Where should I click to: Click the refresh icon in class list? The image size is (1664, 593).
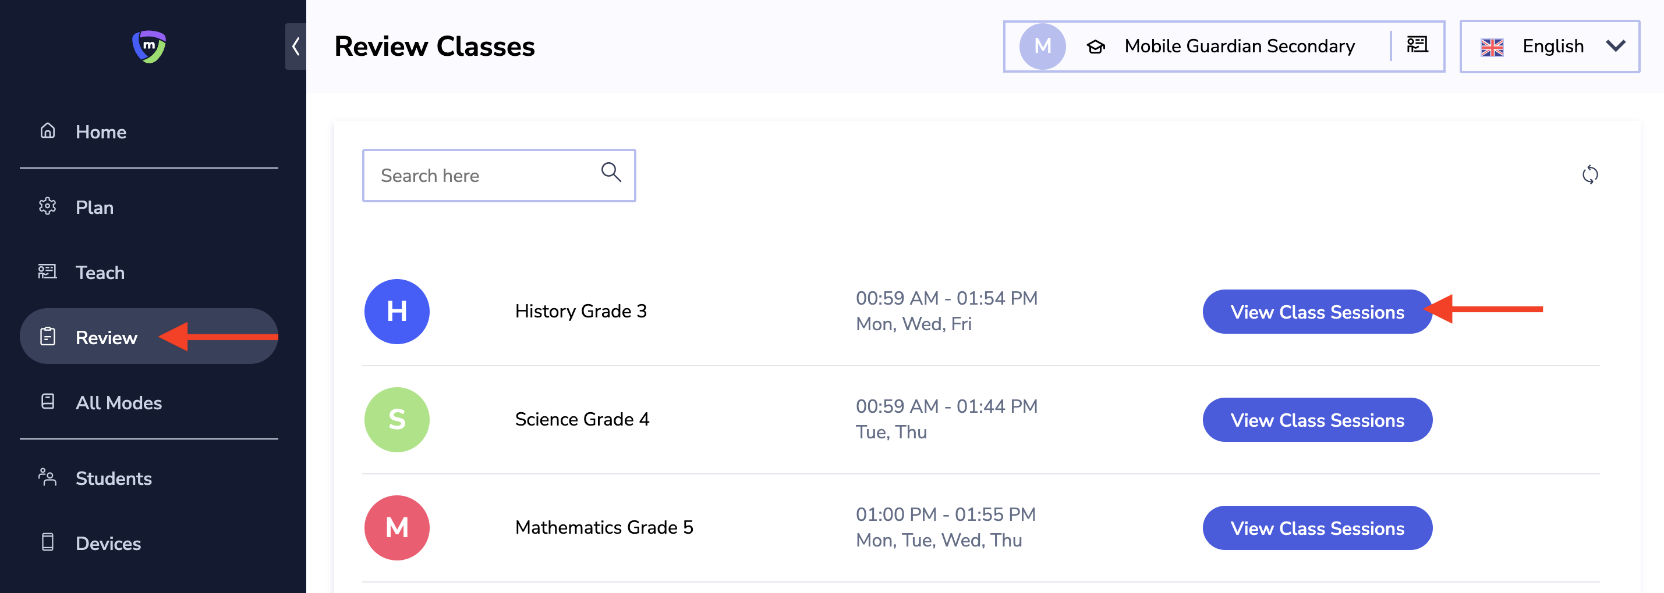tap(1589, 175)
